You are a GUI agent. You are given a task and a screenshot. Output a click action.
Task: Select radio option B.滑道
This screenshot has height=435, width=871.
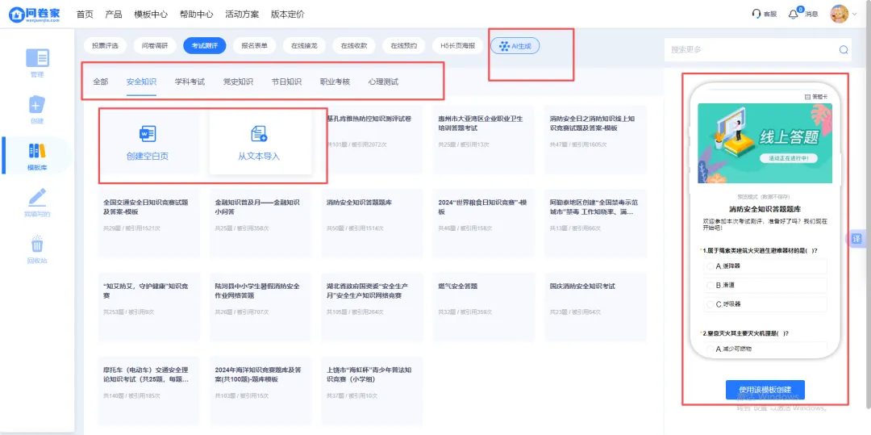coord(710,285)
